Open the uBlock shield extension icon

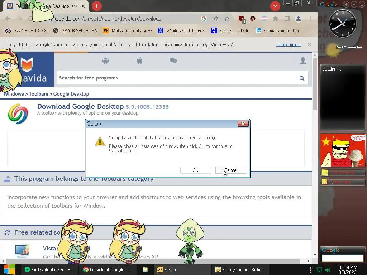point(241,19)
